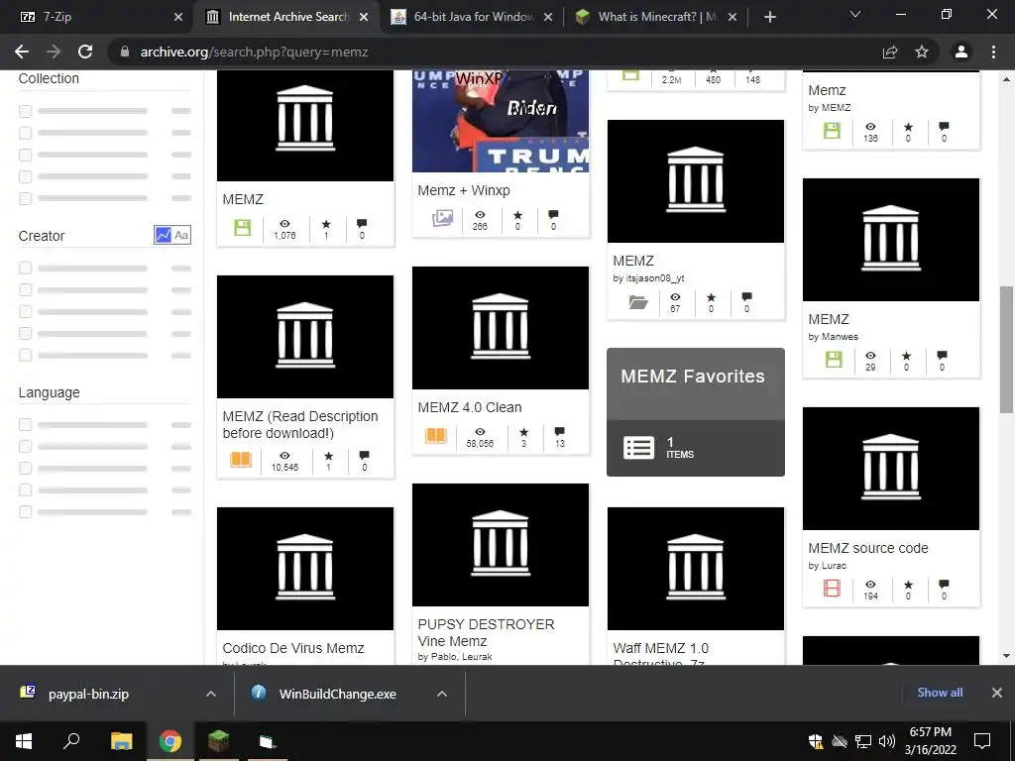Open the tab search chevron in title bar
Image resolution: width=1015 pixels, height=761 pixels.
pos(855,14)
